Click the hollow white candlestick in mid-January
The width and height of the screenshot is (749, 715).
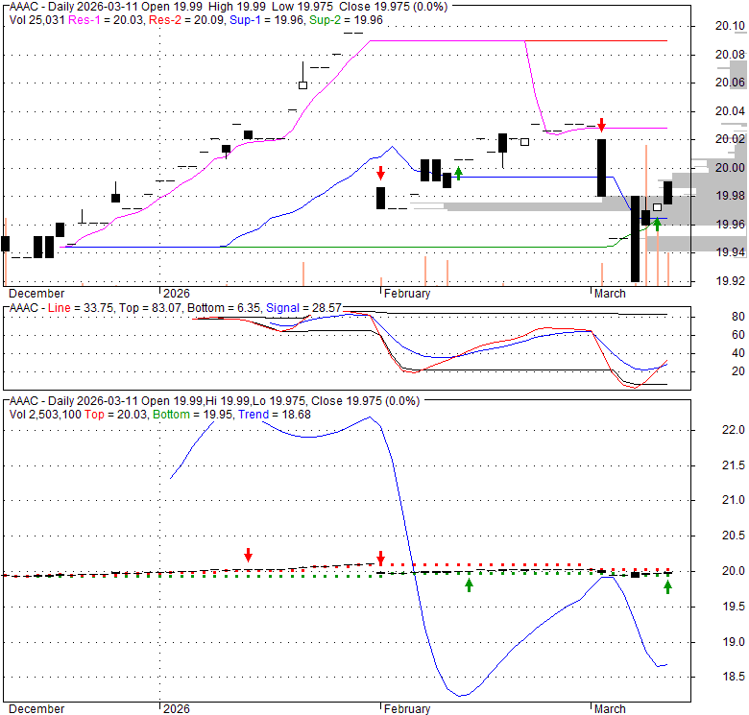[303, 84]
